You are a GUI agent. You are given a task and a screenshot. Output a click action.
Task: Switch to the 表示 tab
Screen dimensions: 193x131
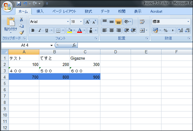click(x=138, y=12)
